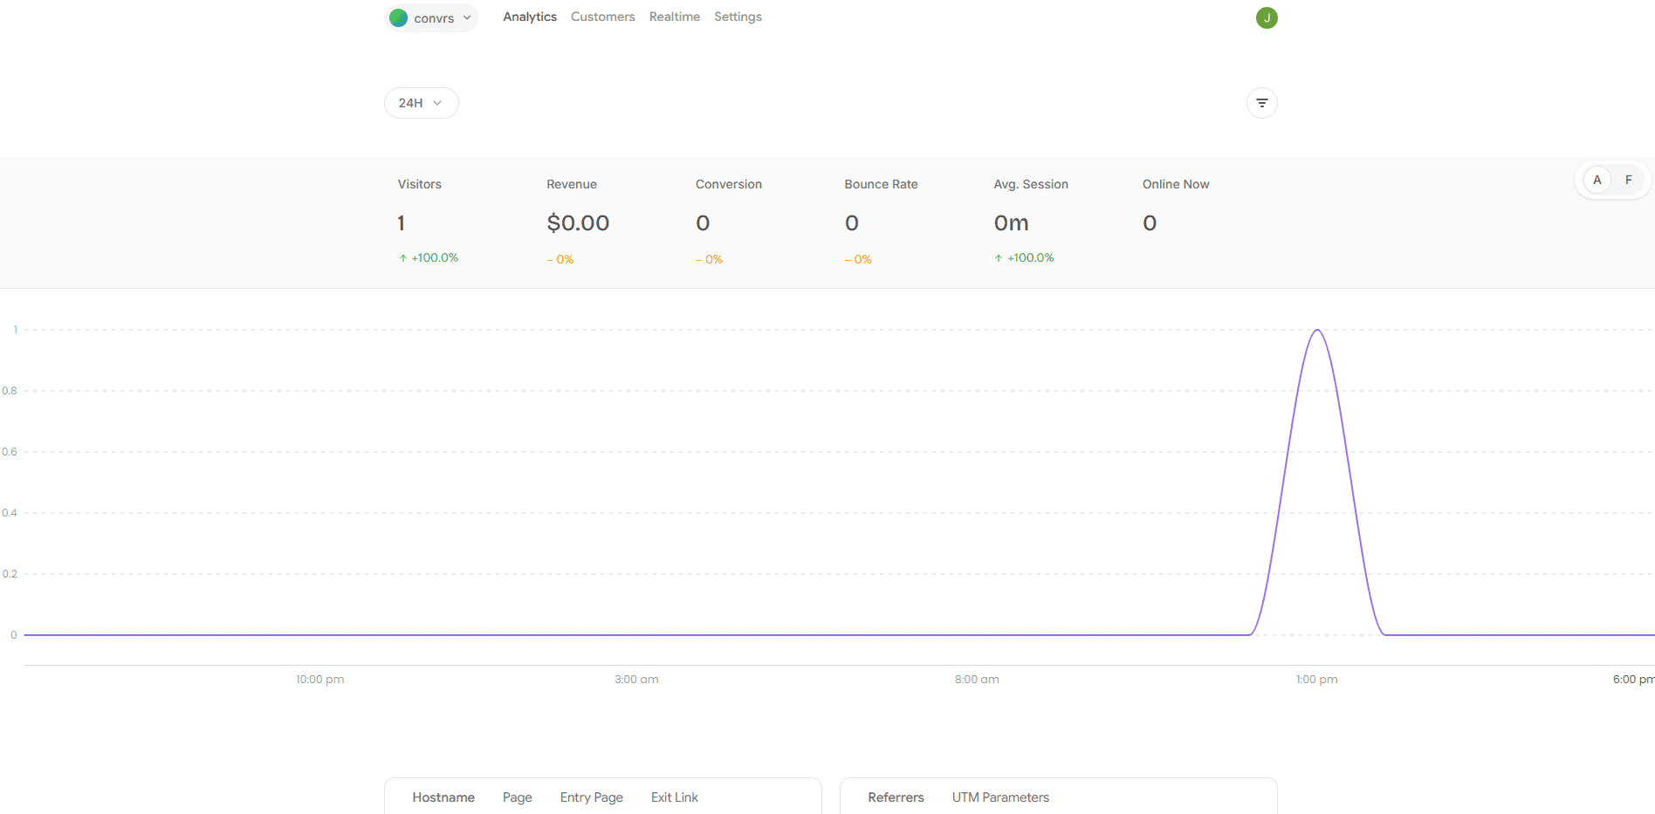Select the Conversion metric card
The height and width of the screenshot is (814, 1655).
coord(757,222)
